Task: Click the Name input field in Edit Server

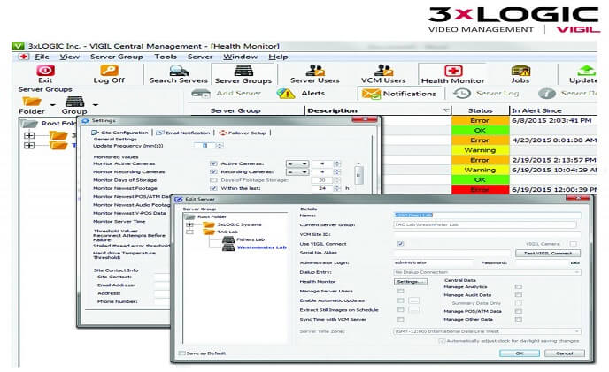Action: [487, 216]
